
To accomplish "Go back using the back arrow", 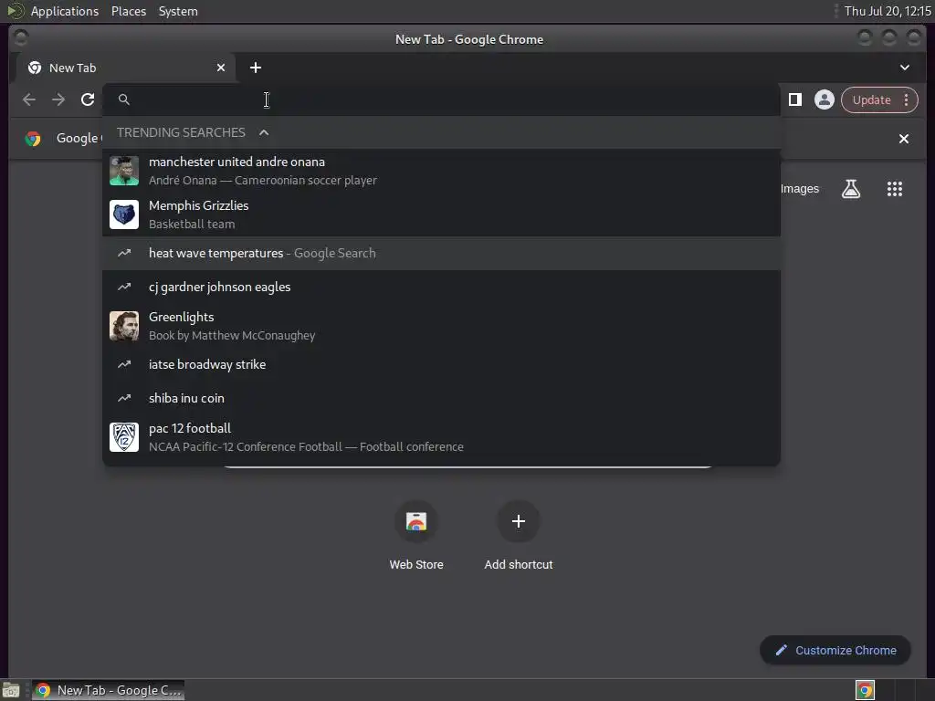I will click(x=28, y=99).
